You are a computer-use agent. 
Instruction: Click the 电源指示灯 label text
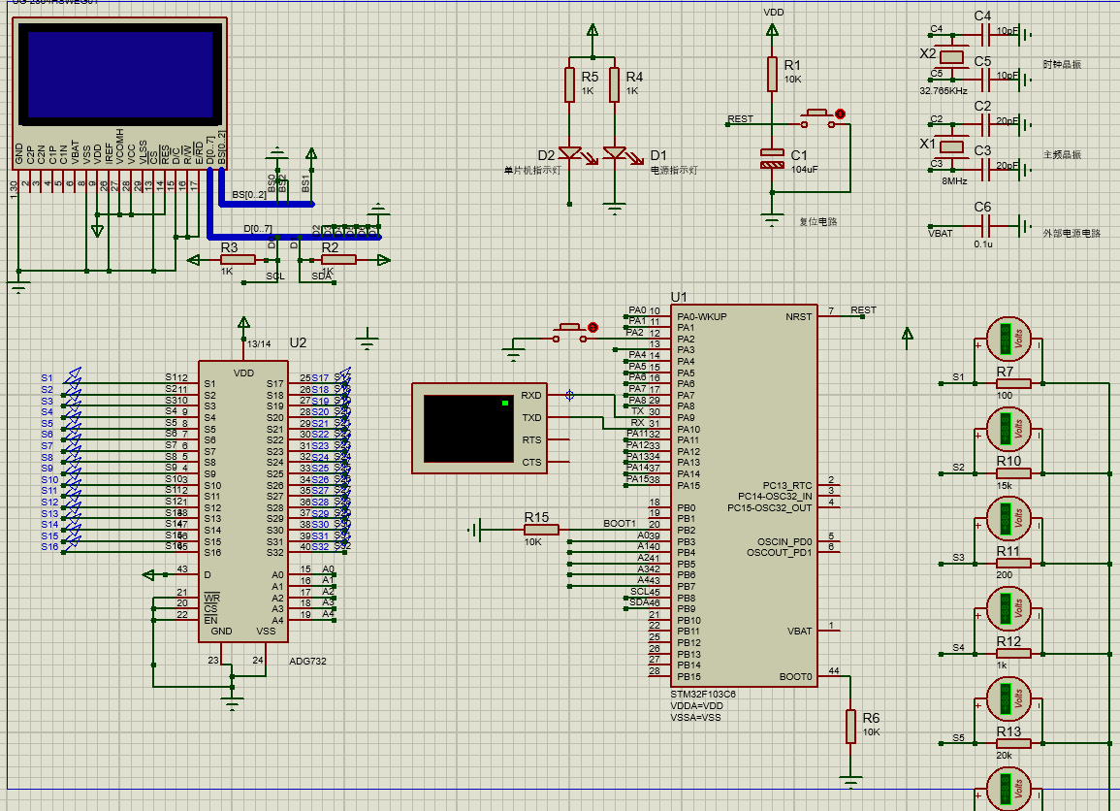(x=674, y=170)
